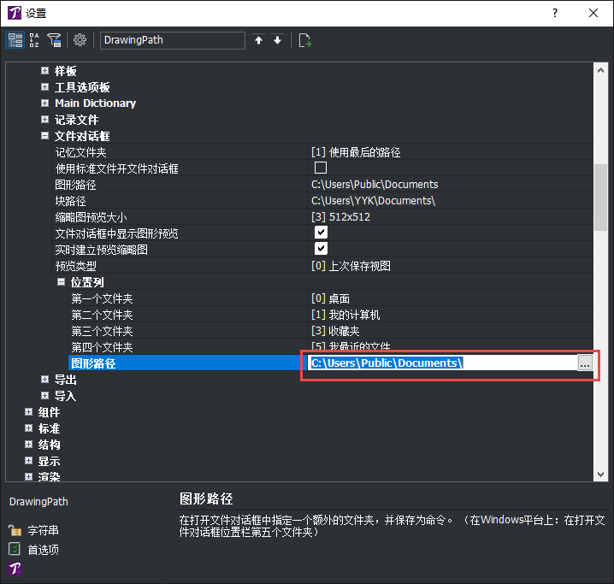Switch to categorized settings view
614x584 pixels.
point(15,40)
